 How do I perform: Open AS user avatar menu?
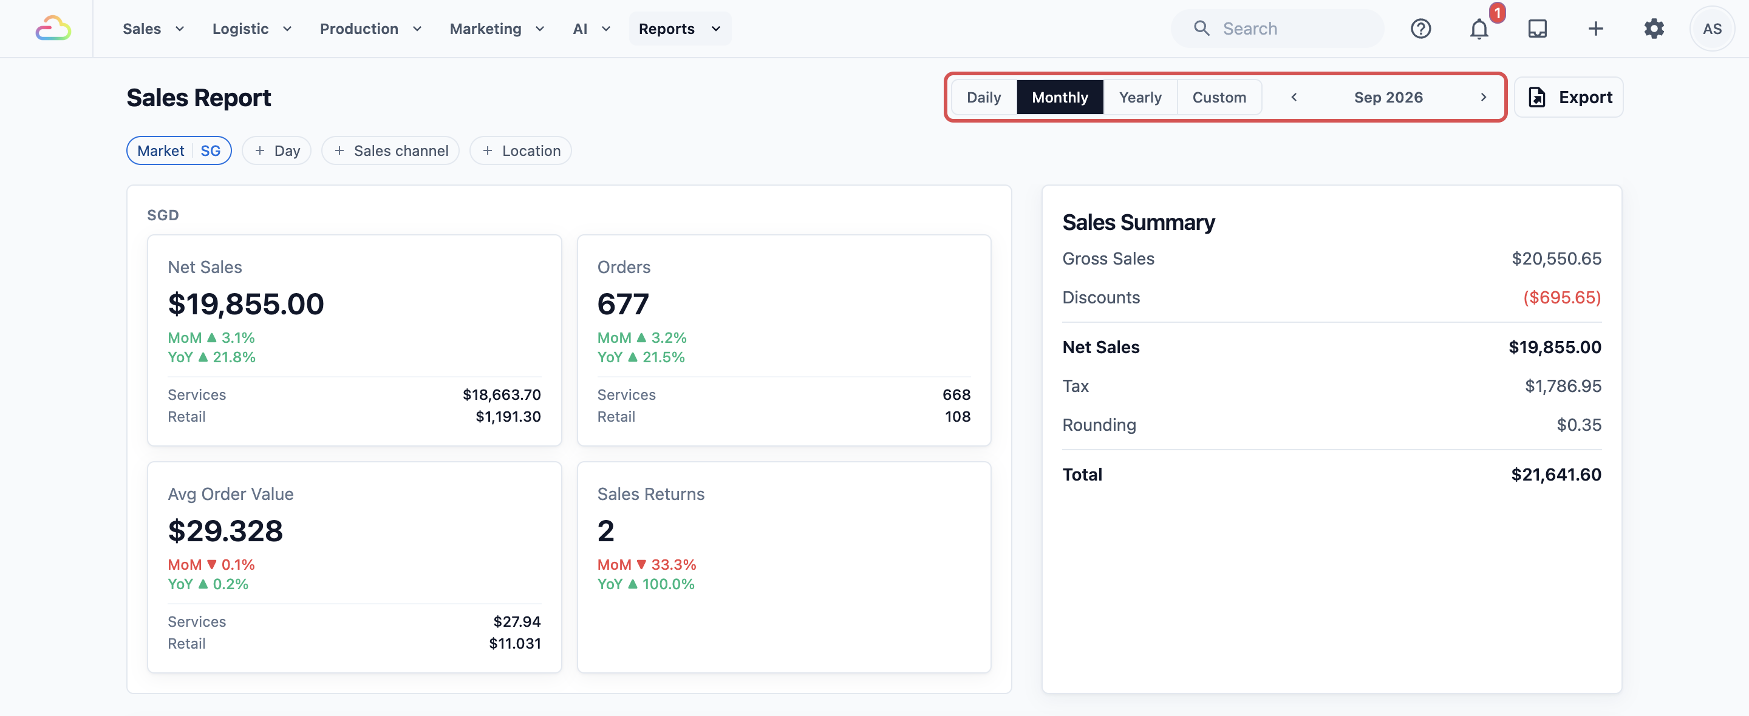(x=1712, y=29)
